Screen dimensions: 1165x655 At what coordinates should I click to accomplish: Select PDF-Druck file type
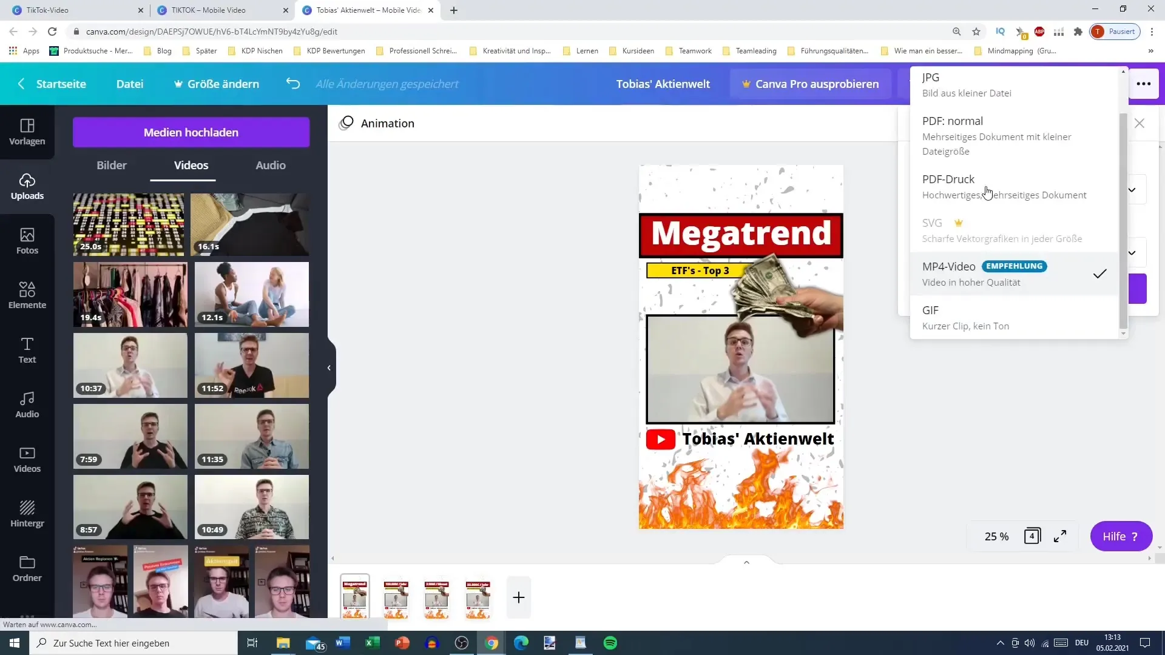point(1014,187)
